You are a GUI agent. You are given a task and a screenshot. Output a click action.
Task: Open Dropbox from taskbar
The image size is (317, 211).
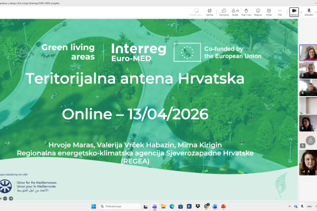click(198, 206)
